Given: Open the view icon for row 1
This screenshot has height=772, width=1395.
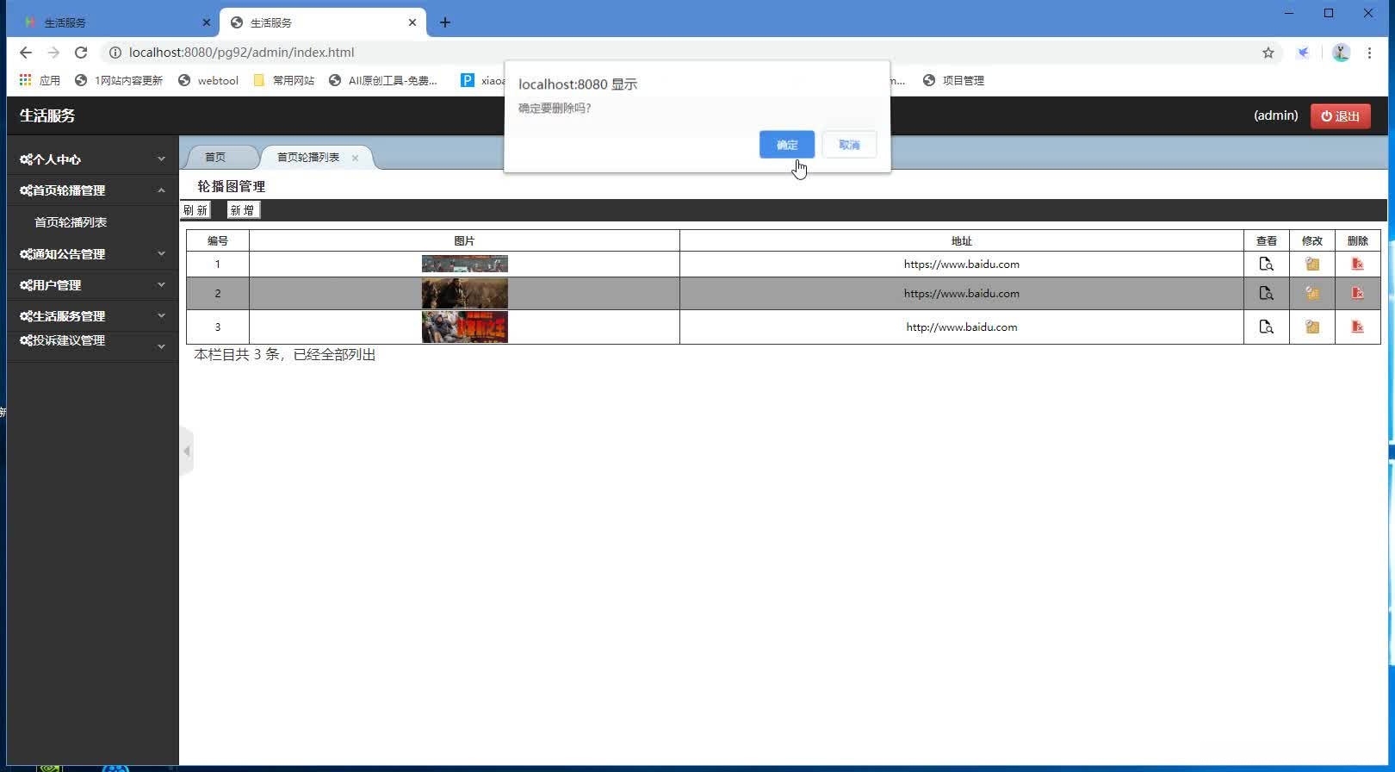Looking at the screenshot, I should point(1266,265).
